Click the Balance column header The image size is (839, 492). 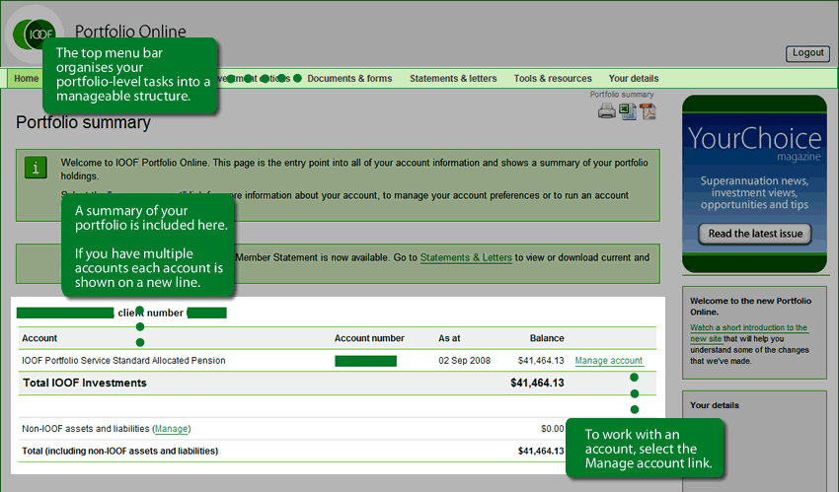[547, 338]
